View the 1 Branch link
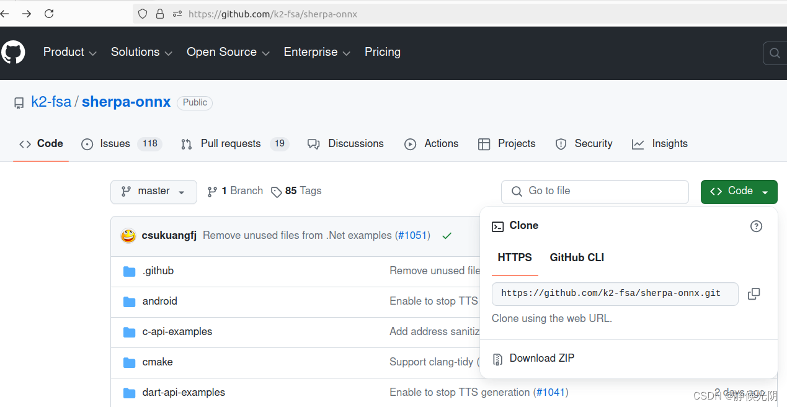Image resolution: width=787 pixels, height=407 pixels. pyautogui.click(x=235, y=191)
